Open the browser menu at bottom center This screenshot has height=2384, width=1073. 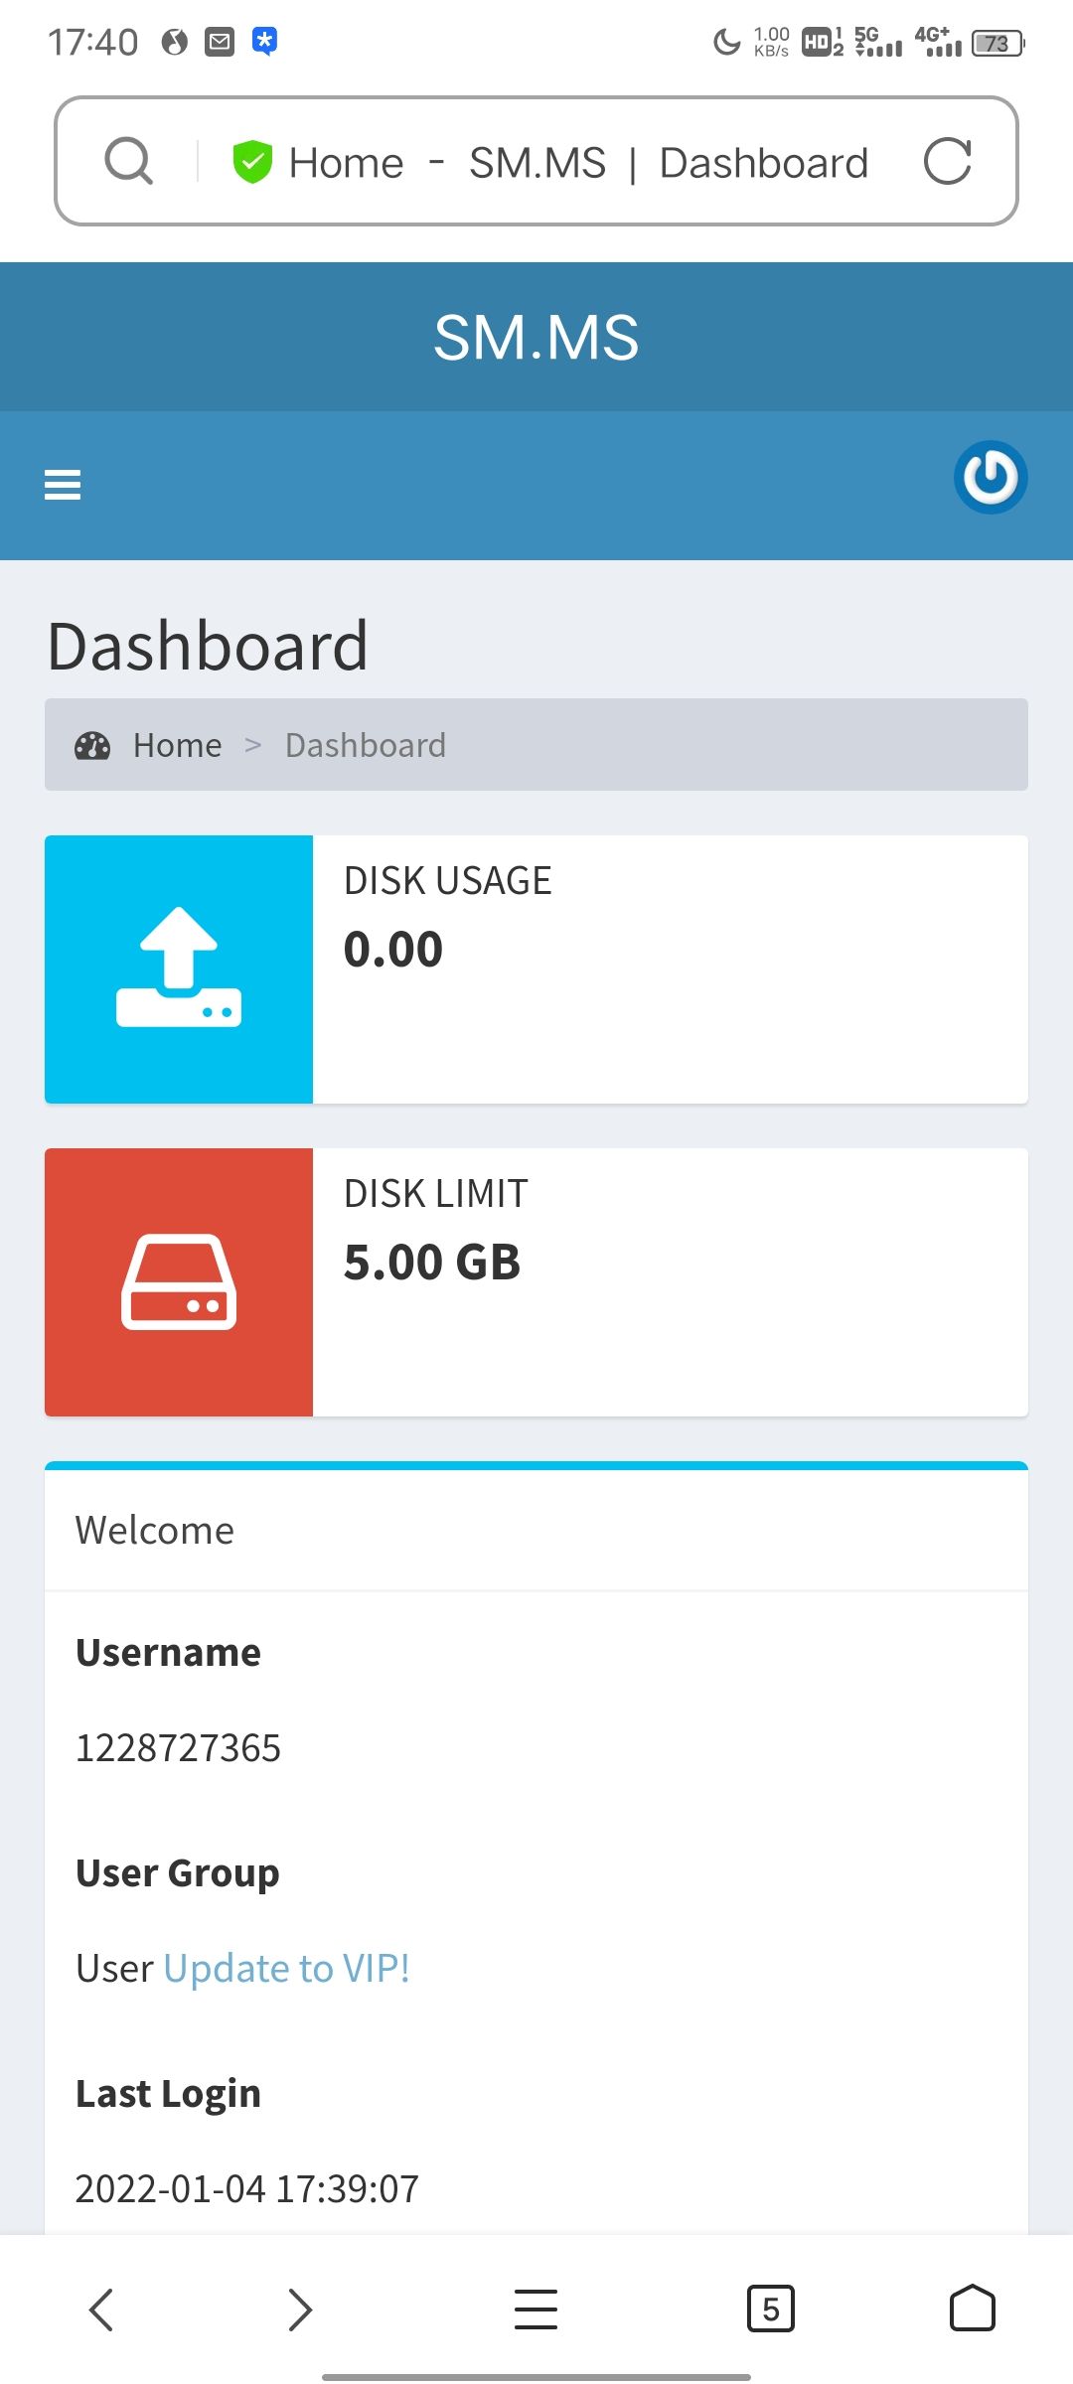tap(536, 2309)
